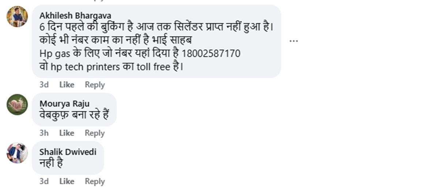Reply to Mourya Raju's comment

pos(95,133)
